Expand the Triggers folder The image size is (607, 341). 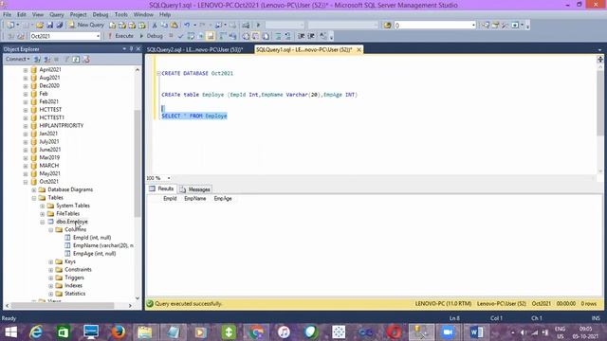tap(51, 278)
